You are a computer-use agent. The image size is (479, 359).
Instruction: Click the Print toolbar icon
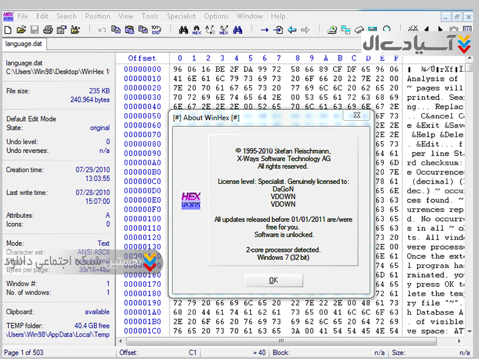(x=47, y=29)
